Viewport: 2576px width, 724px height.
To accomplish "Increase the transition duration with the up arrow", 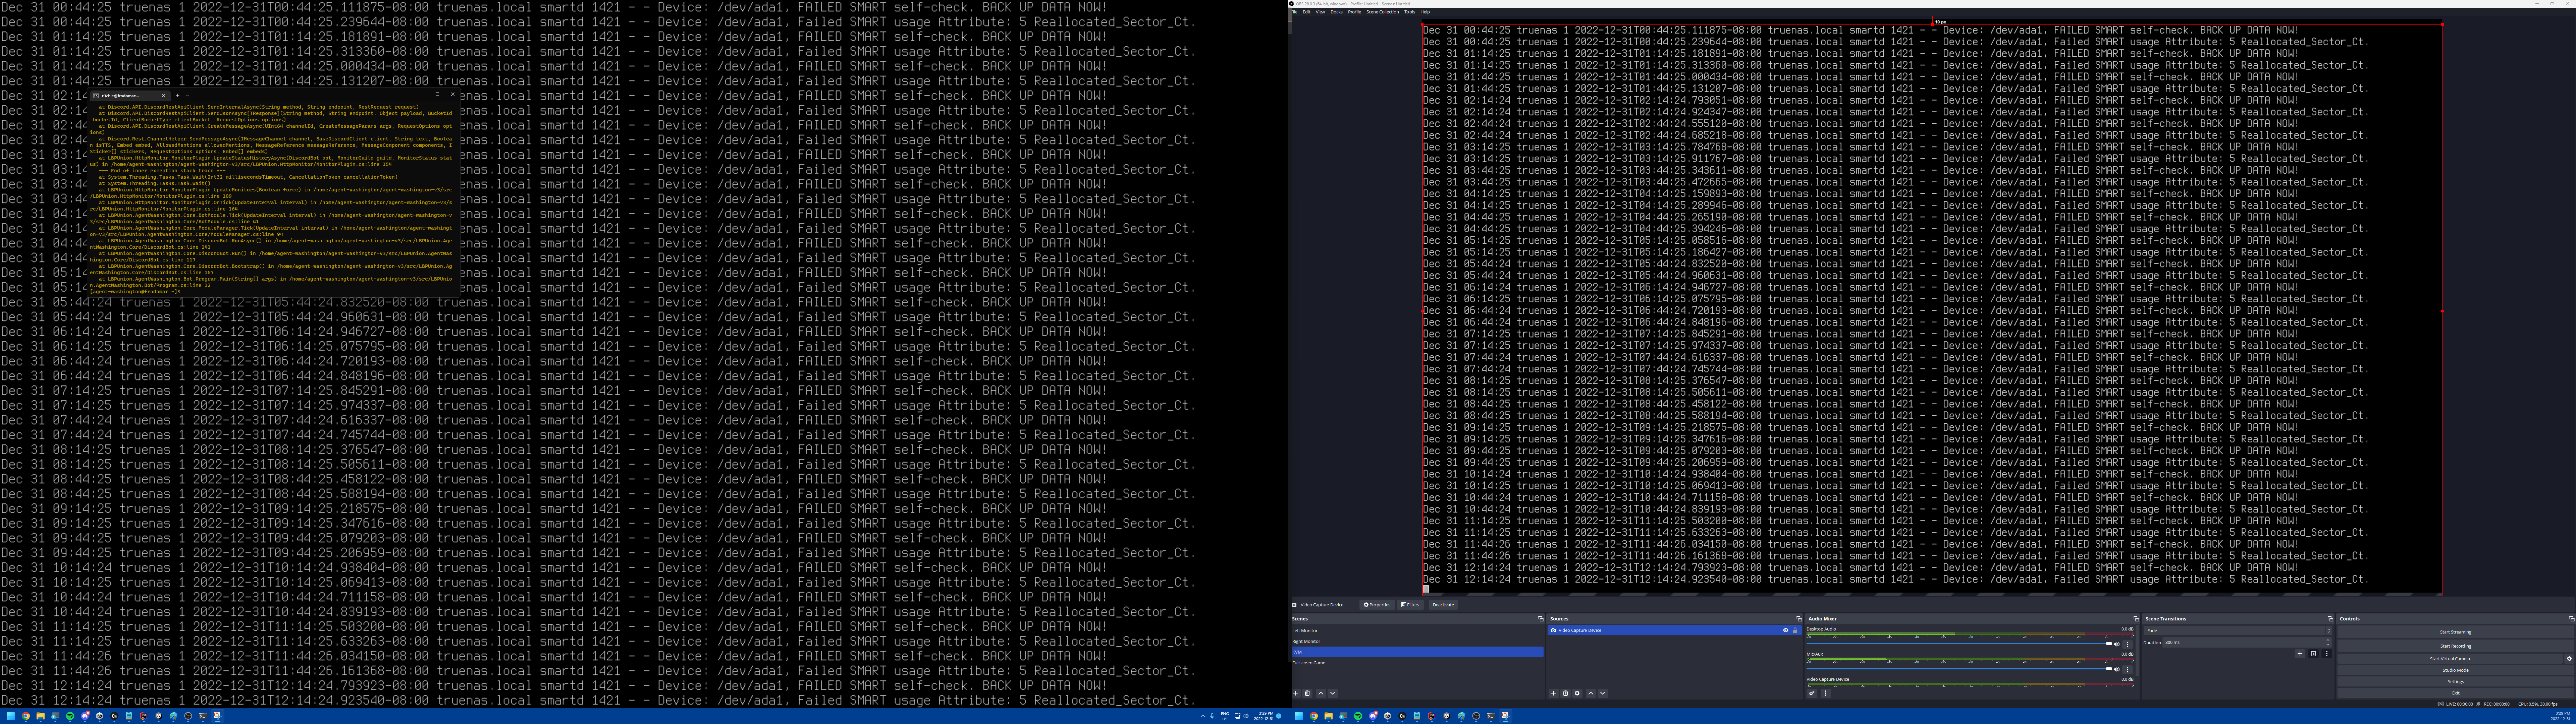I will [x=2328, y=640].
